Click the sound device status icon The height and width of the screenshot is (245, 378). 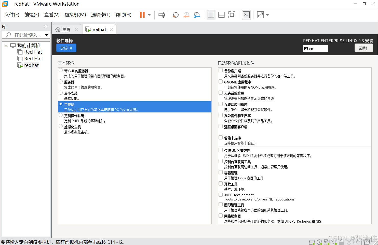point(334,242)
